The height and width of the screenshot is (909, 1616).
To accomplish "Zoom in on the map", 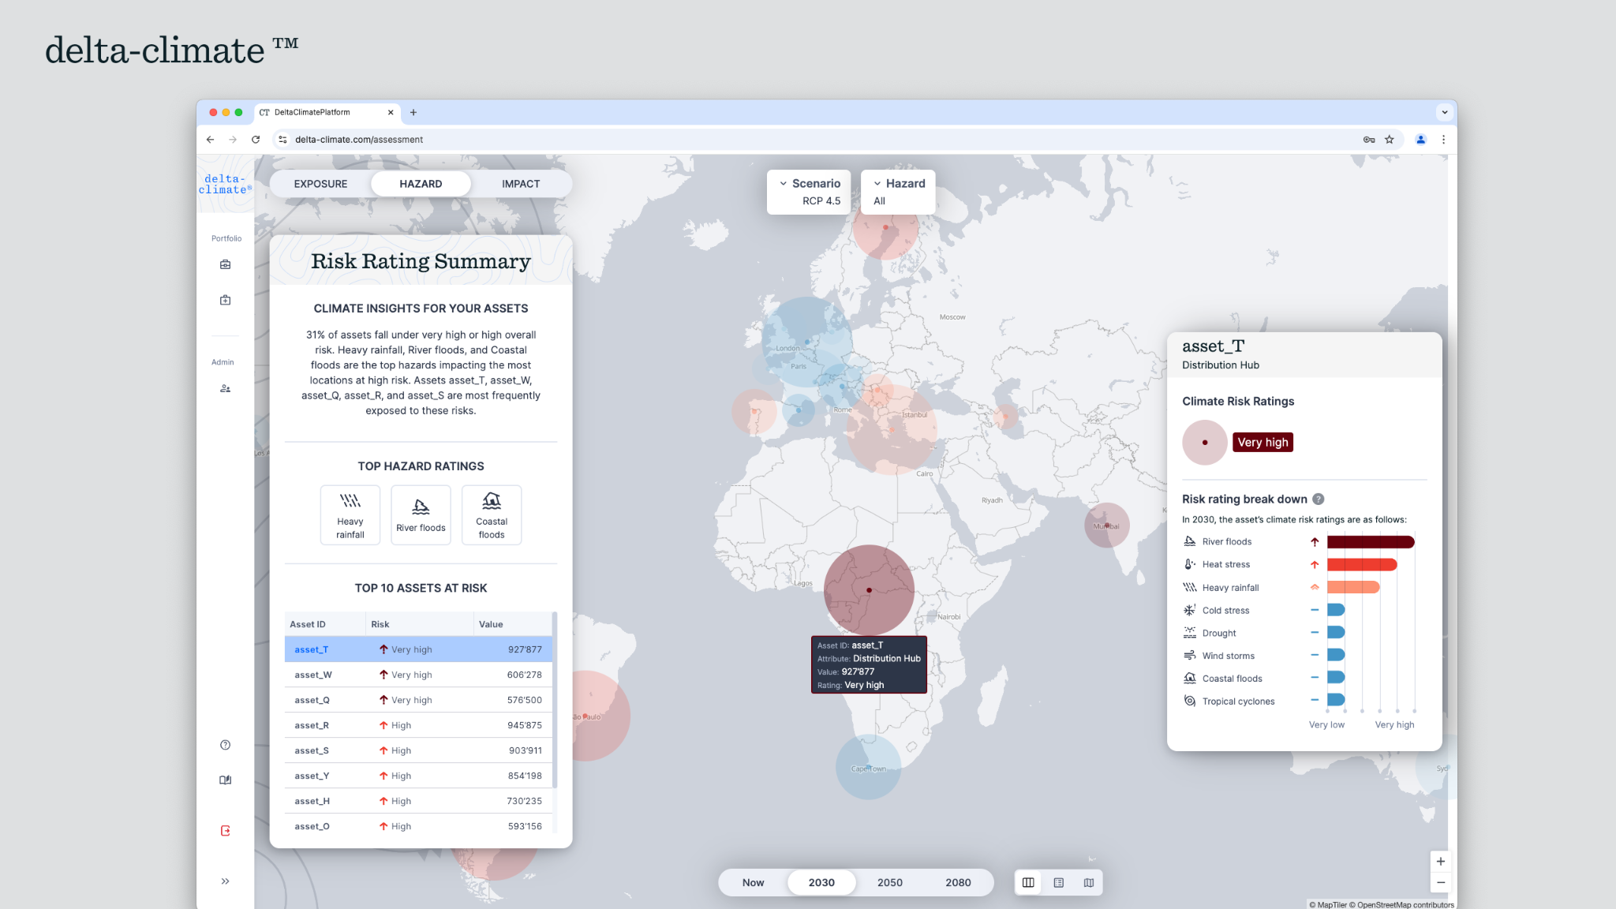I will point(1441,862).
